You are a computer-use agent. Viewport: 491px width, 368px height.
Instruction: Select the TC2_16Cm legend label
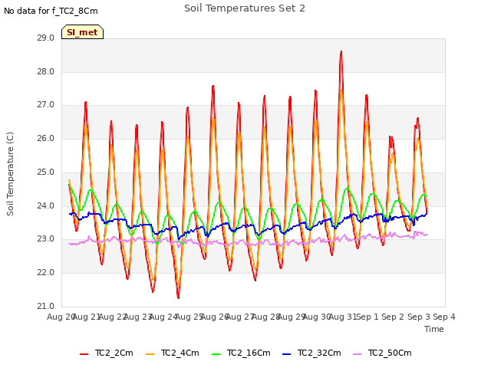click(x=249, y=353)
